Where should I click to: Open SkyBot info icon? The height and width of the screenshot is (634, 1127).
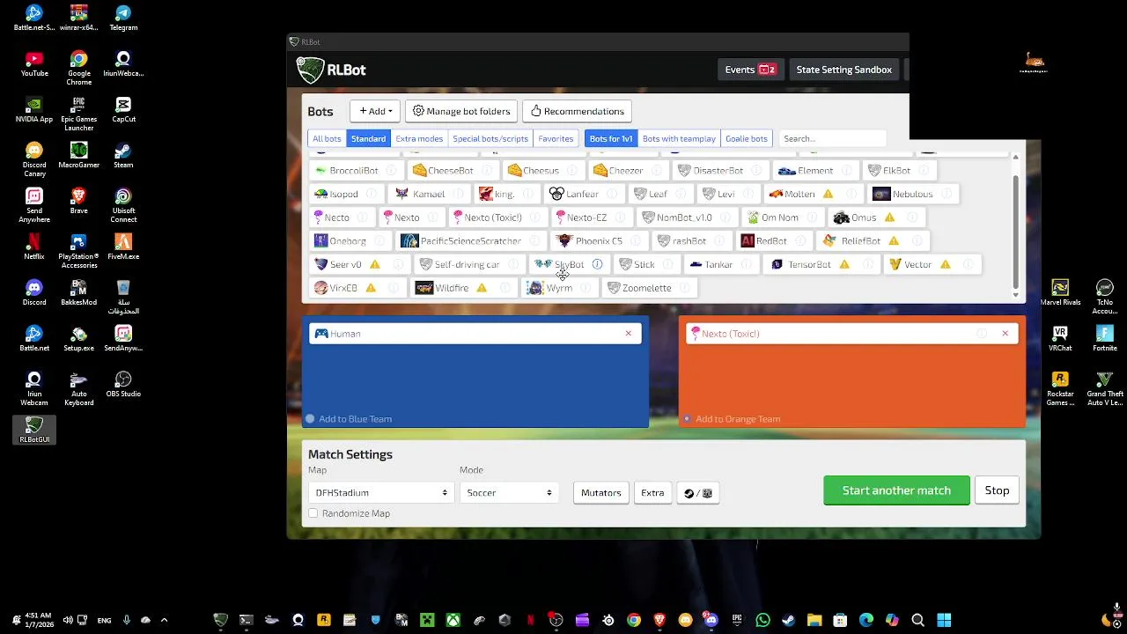click(x=597, y=264)
